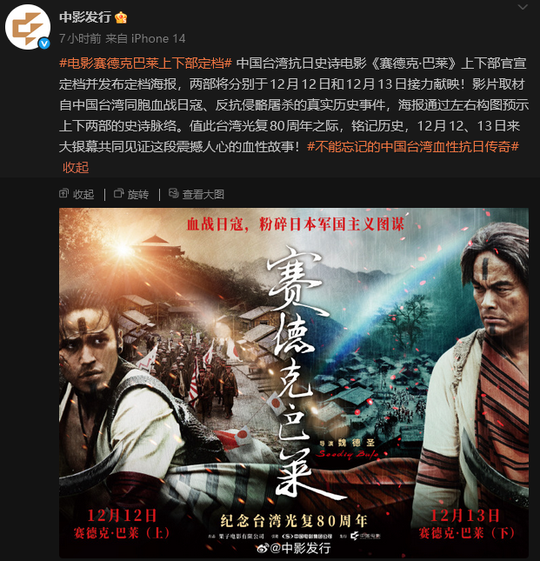
Task: Click the 12月13日 date on the poster
Action: pyautogui.click(x=464, y=516)
